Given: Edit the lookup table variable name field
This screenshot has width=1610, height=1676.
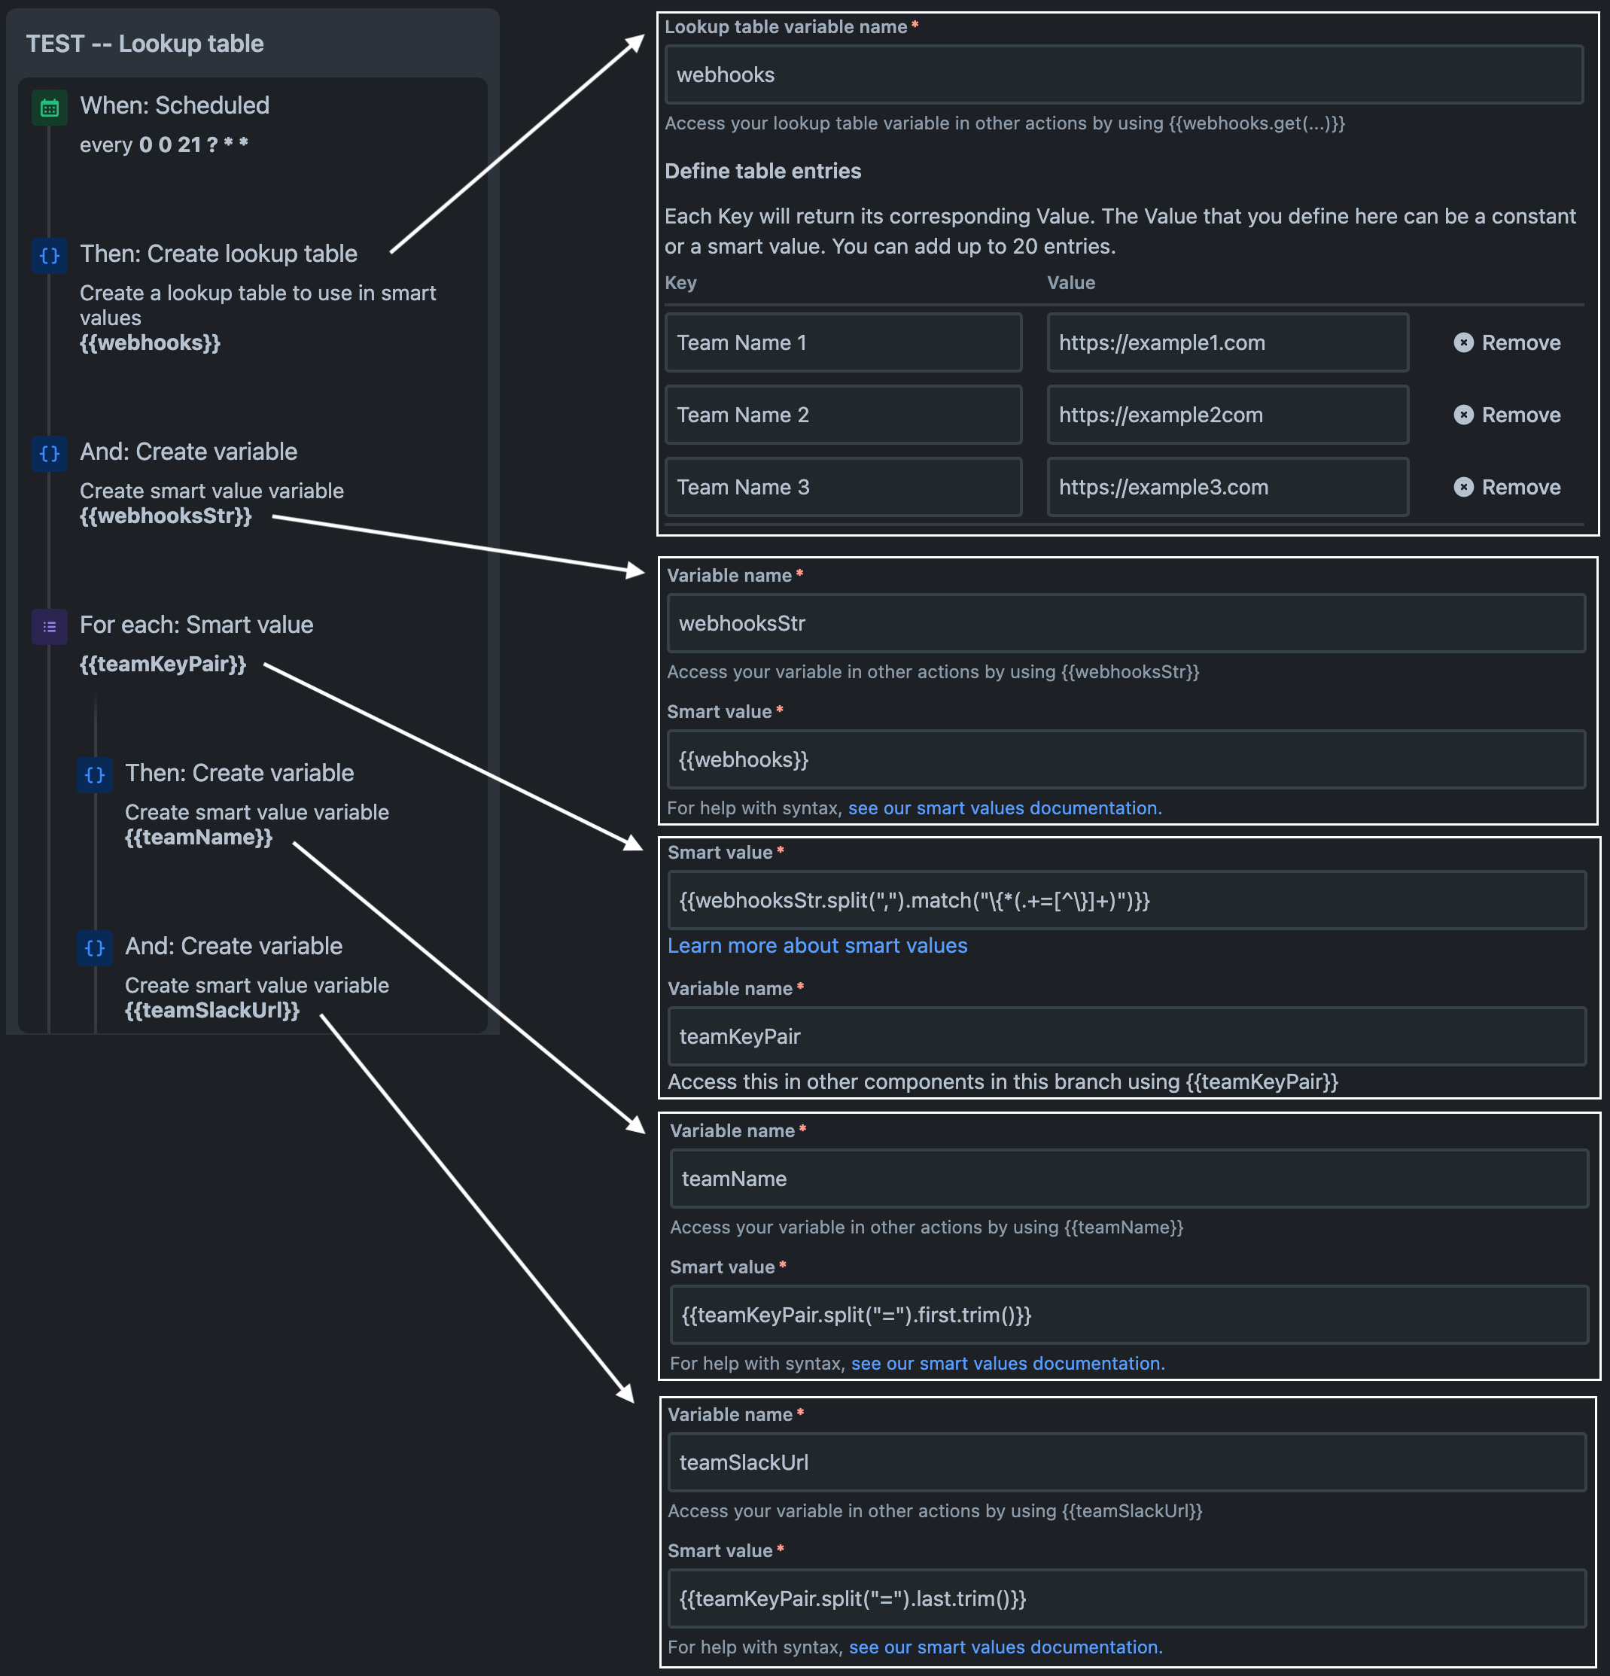Looking at the screenshot, I should pyautogui.click(x=1124, y=75).
